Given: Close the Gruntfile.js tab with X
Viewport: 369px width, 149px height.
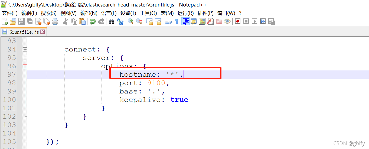Looking at the screenshot, I should [x=43, y=32].
